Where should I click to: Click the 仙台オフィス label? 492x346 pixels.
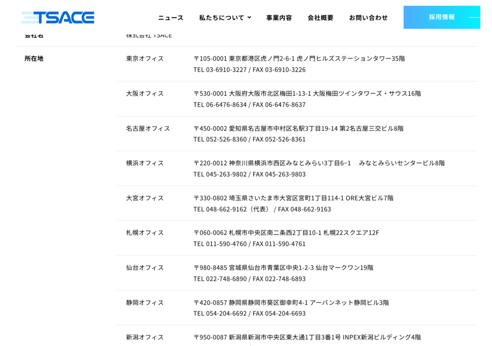click(x=145, y=268)
